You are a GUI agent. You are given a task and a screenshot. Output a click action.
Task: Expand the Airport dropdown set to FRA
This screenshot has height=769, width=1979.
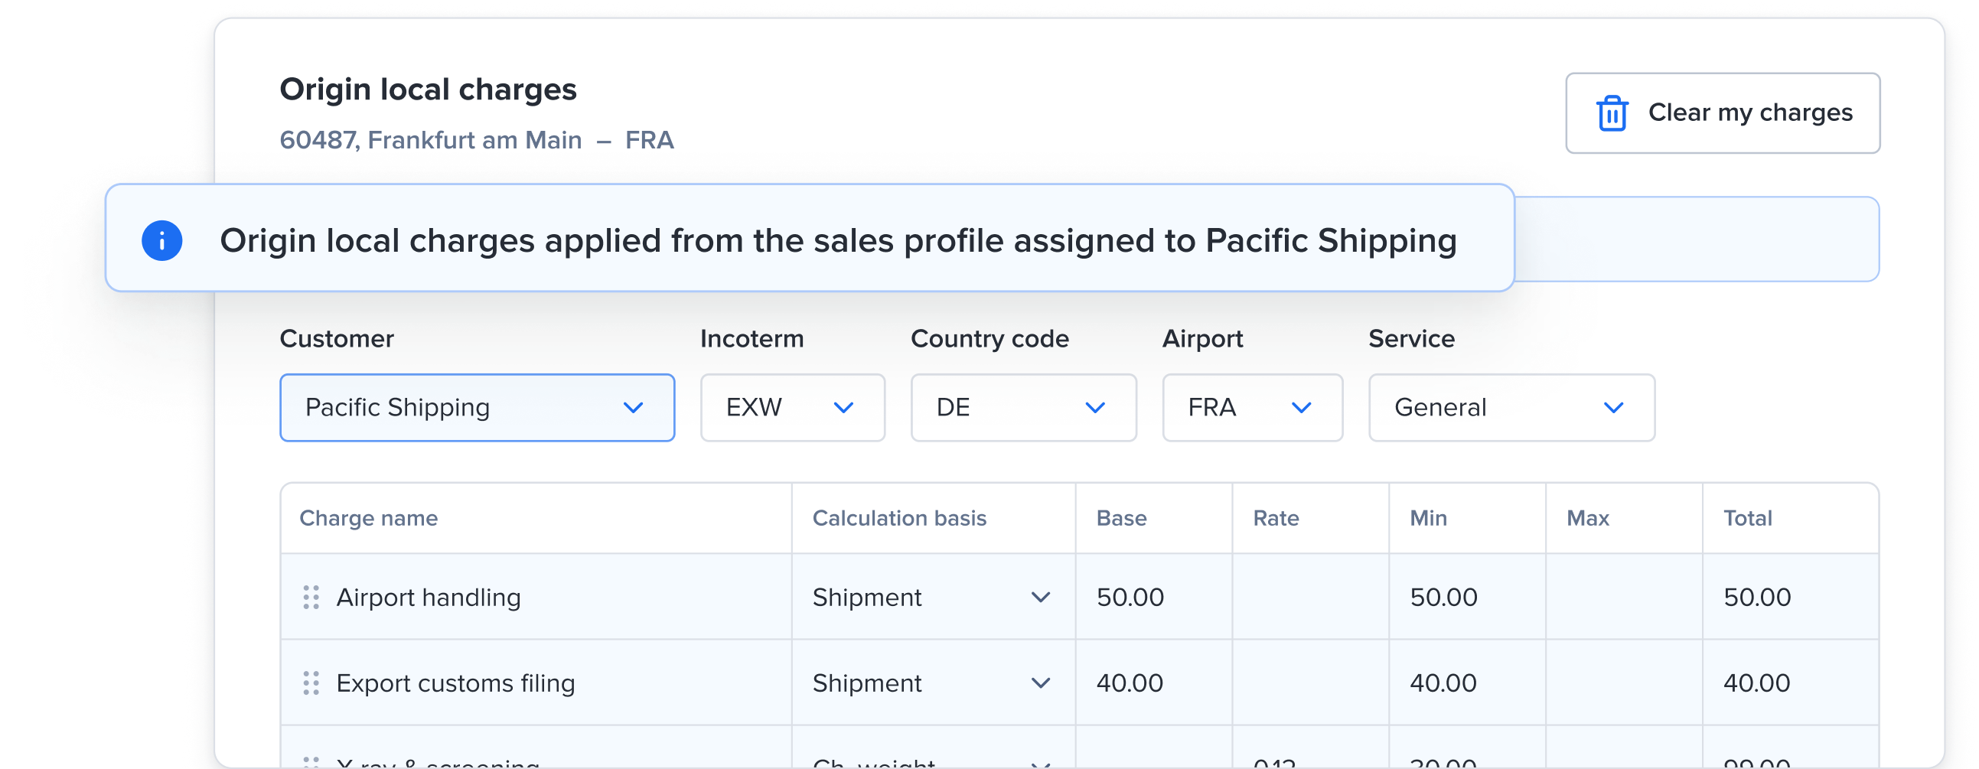point(1251,407)
